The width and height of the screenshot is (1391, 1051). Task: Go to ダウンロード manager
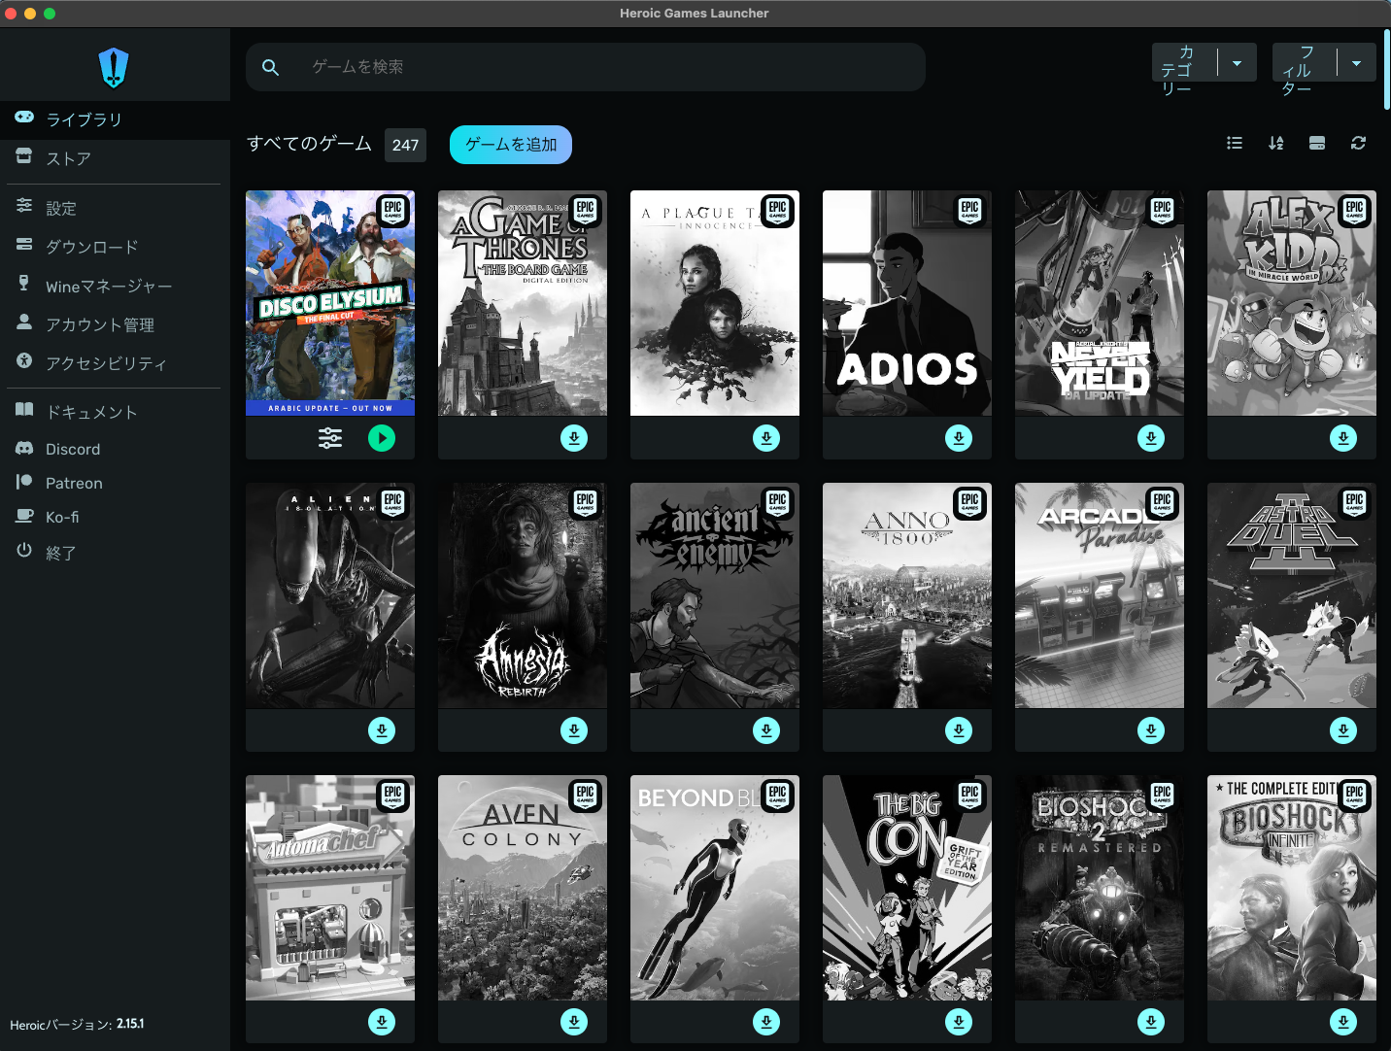[x=115, y=247]
